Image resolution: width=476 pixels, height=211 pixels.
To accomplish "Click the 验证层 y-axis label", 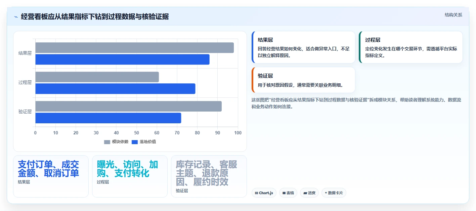I will 25,112.
